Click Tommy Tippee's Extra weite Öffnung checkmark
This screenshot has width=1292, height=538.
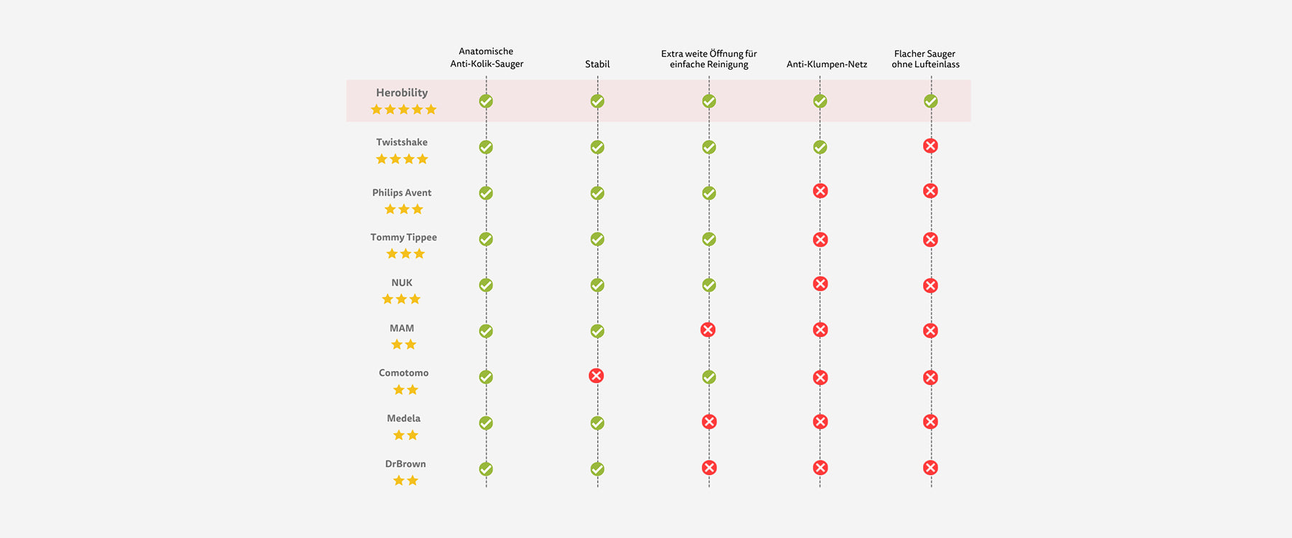click(709, 239)
